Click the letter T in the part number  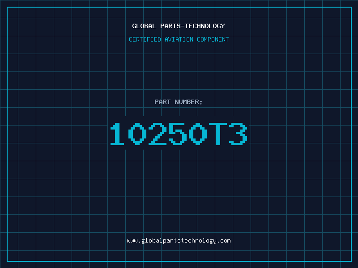[x=218, y=134]
